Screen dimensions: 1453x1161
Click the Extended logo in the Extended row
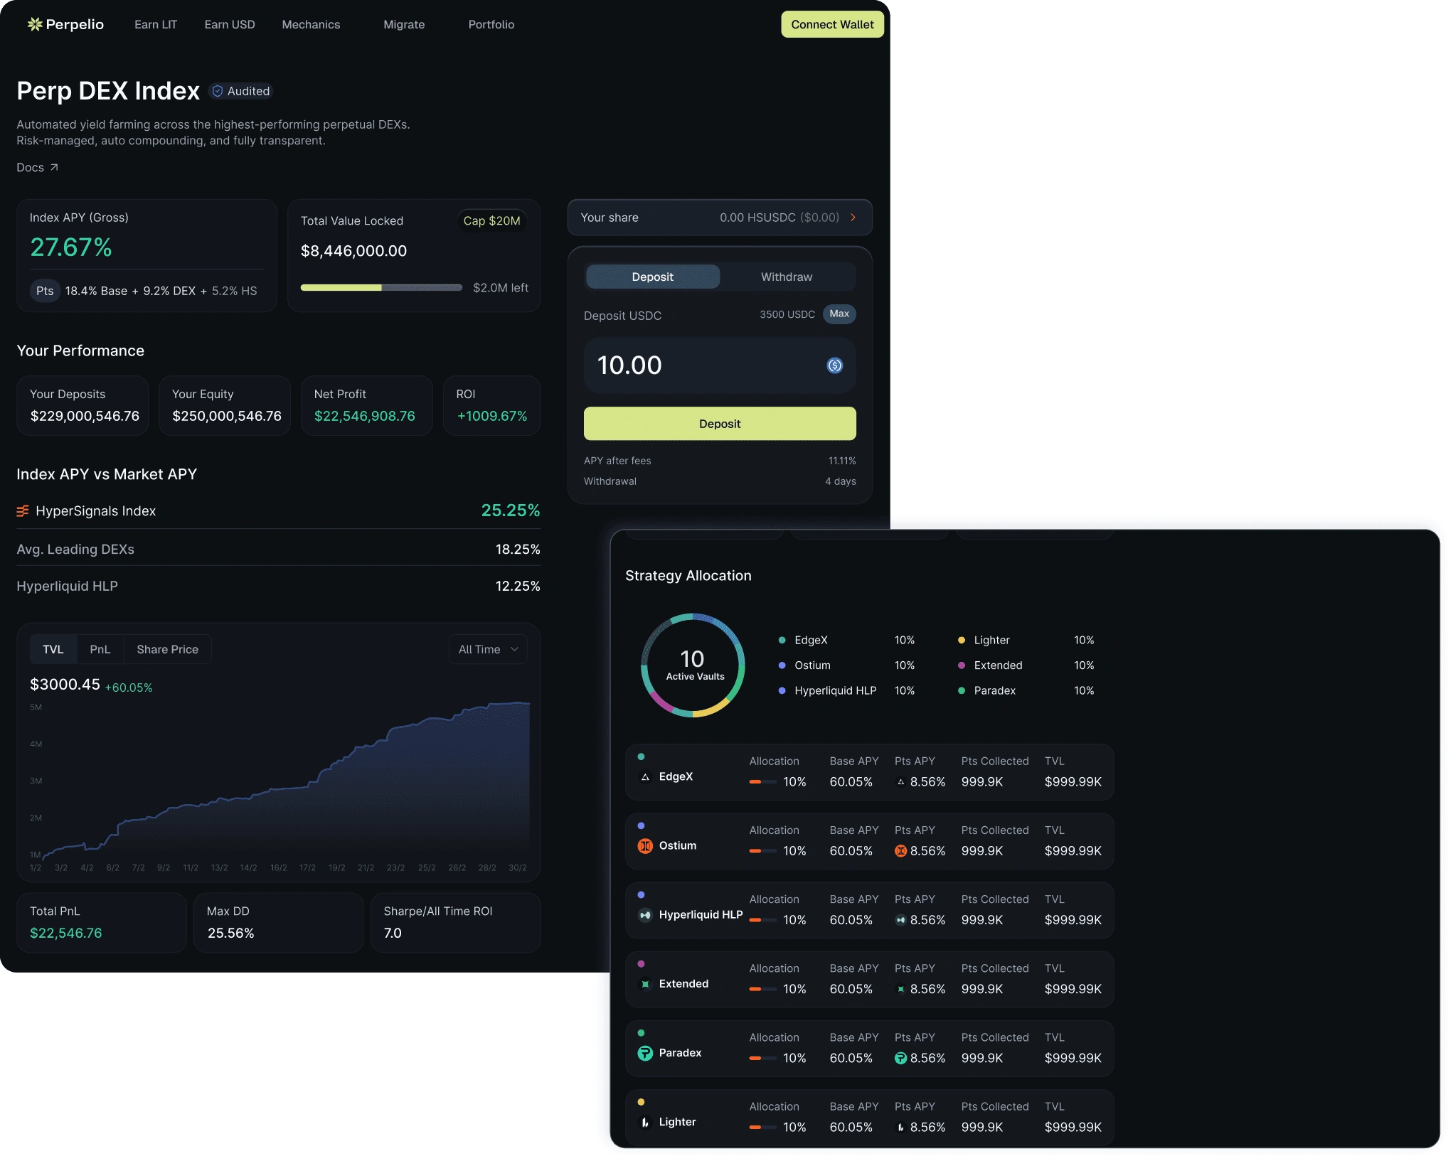pyautogui.click(x=645, y=984)
